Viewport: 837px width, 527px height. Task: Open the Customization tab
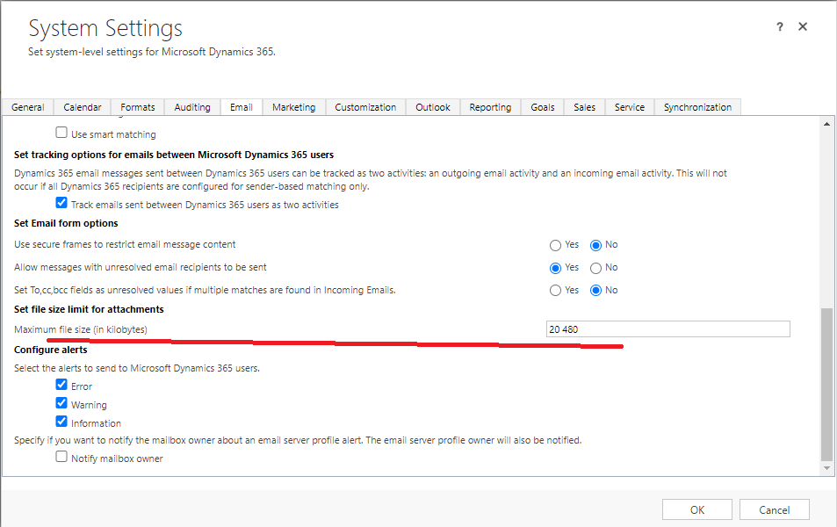[x=365, y=107]
